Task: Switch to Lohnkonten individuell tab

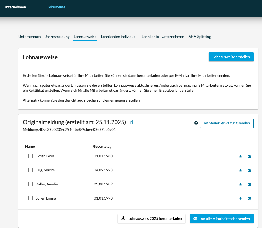Action: (119, 37)
